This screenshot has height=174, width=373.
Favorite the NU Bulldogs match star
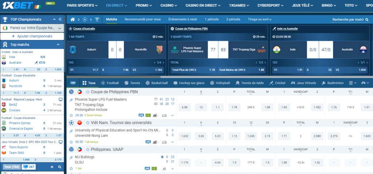point(71,169)
